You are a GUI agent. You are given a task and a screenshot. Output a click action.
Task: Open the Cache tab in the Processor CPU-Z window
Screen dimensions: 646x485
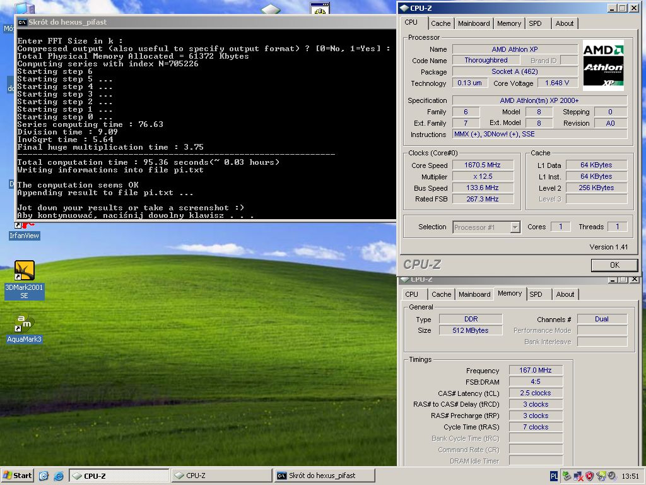pyautogui.click(x=440, y=23)
